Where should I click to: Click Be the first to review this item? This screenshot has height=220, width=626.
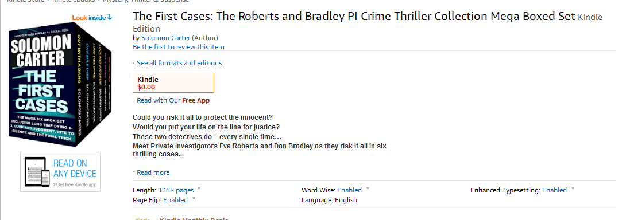(179, 47)
